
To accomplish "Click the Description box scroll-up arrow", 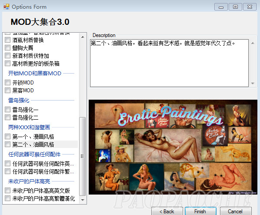I will (x=253, y=43).
